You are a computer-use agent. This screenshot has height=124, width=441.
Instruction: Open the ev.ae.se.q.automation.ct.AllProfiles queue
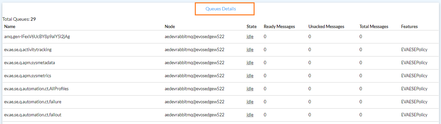click(36, 89)
